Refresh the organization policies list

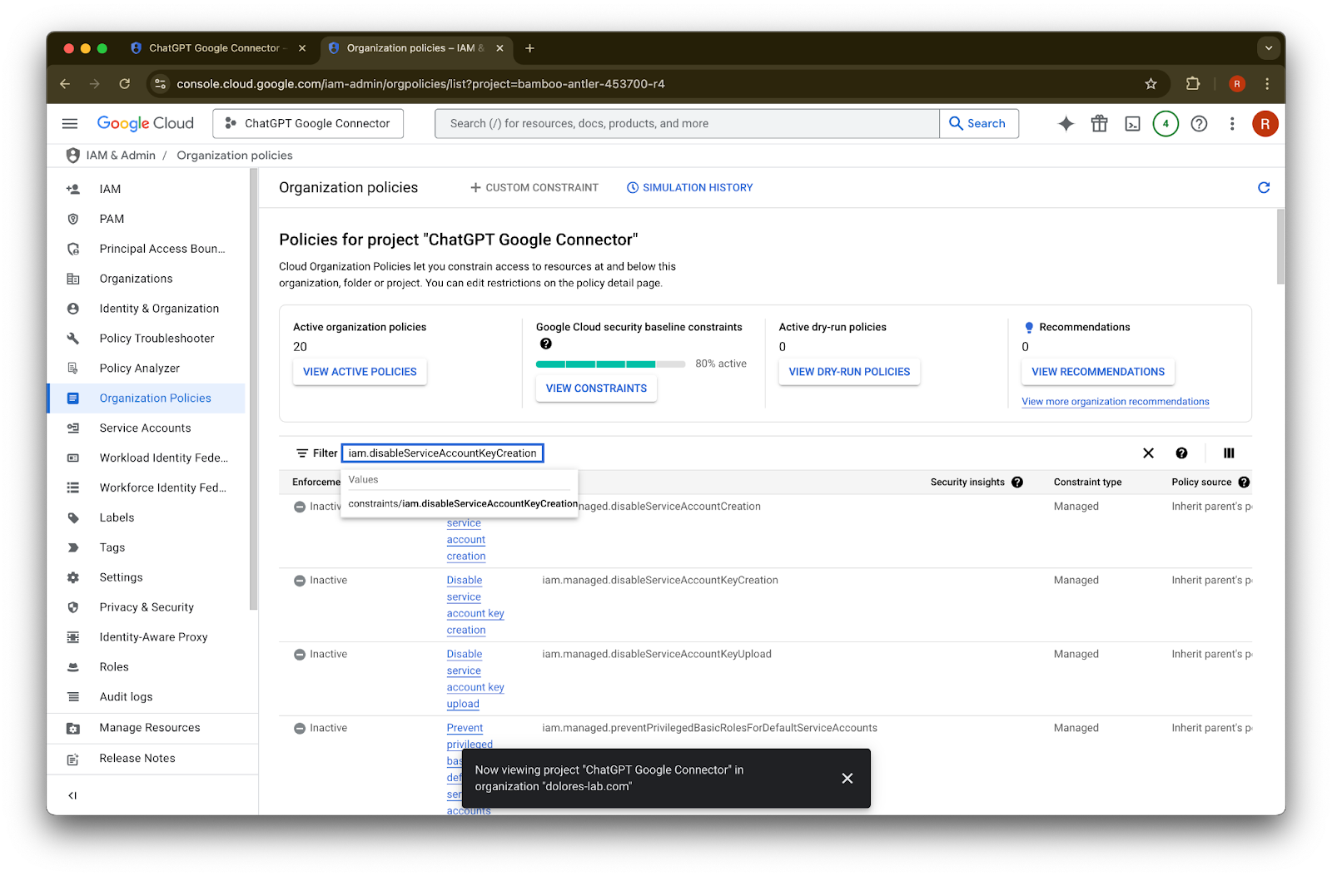pos(1264,188)
